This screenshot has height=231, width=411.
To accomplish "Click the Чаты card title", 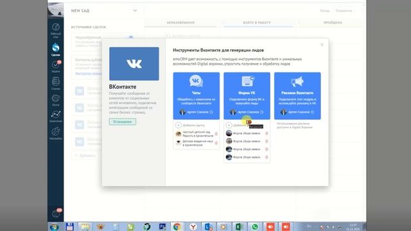I will 196,92.
